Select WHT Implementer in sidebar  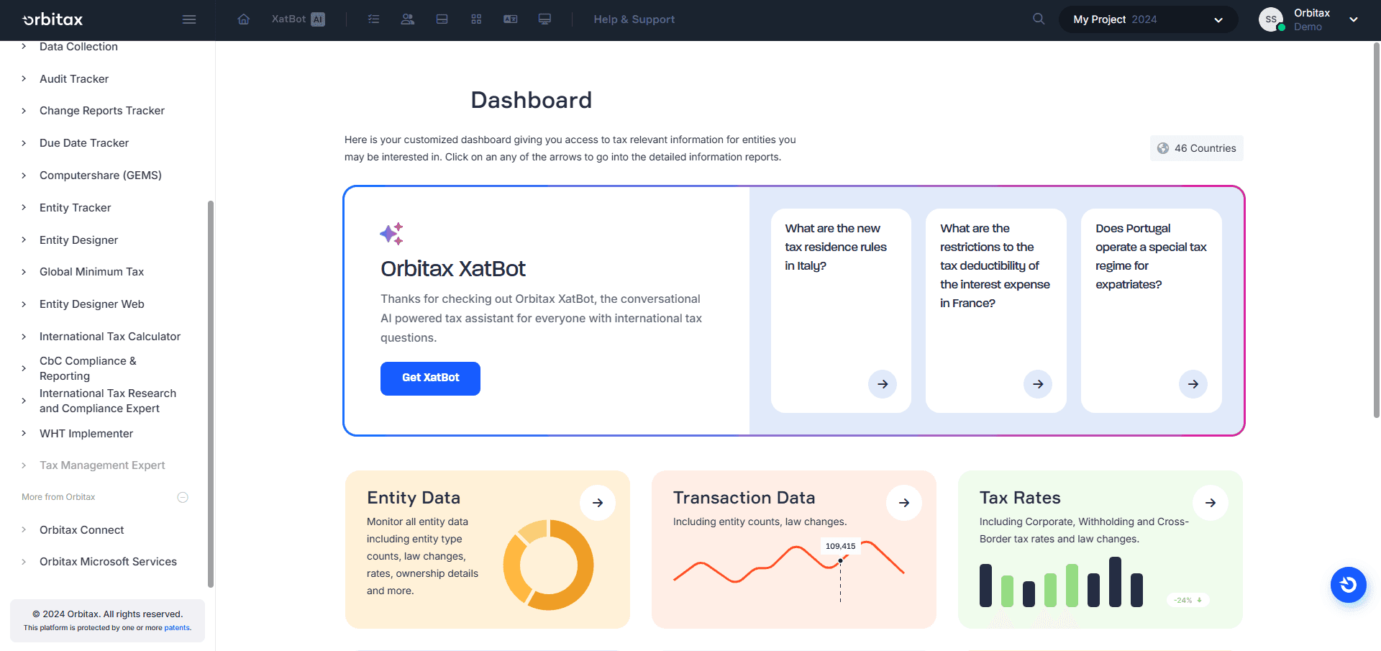[x=86, y=434]
